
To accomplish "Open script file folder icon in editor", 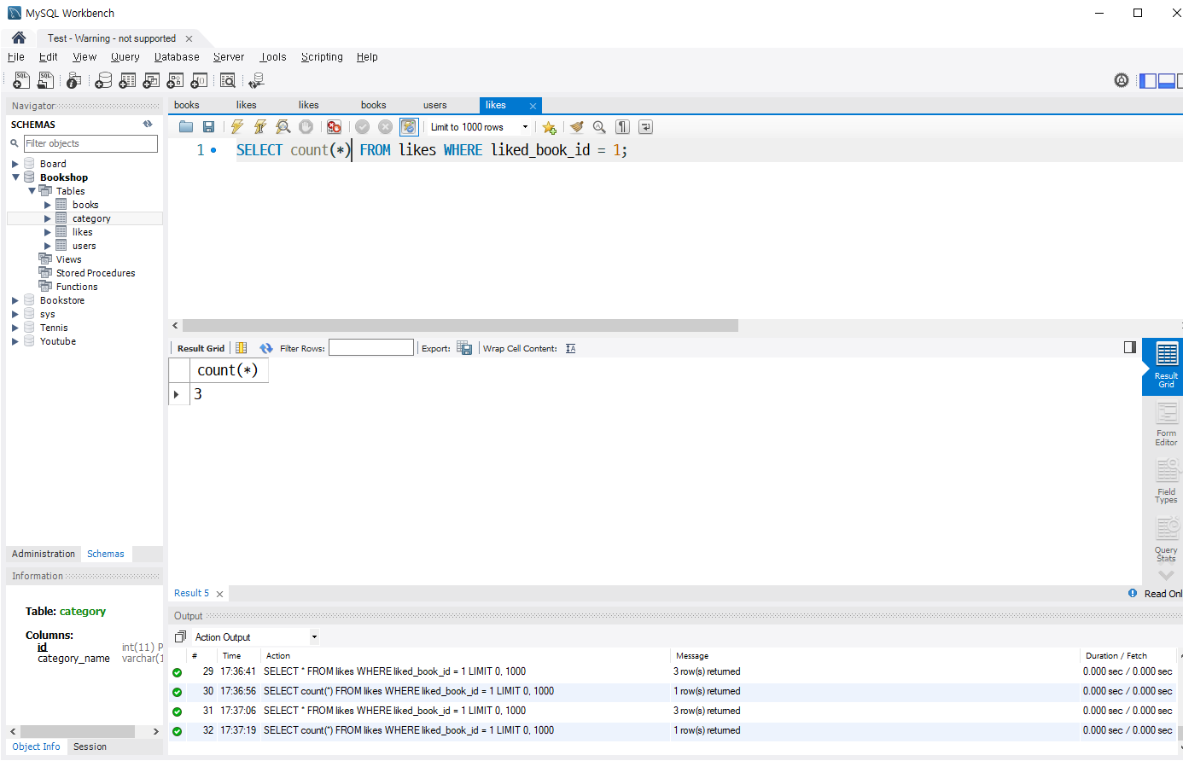I will coord(186,127).
